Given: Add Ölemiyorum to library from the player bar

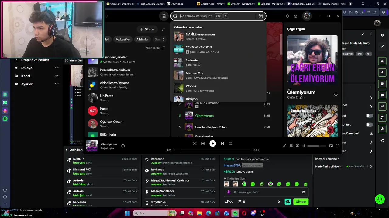Looking at the screenshot, I should (x=123, y=146).
